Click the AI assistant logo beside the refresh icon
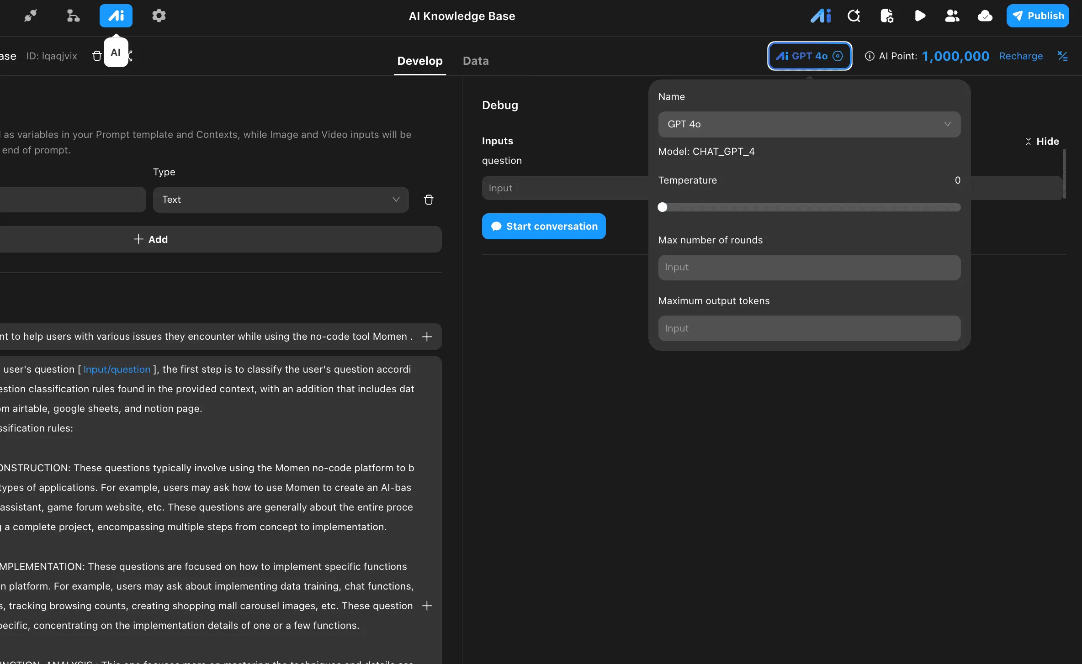This screenshot has width=1082, height=664. coord(821,16)
